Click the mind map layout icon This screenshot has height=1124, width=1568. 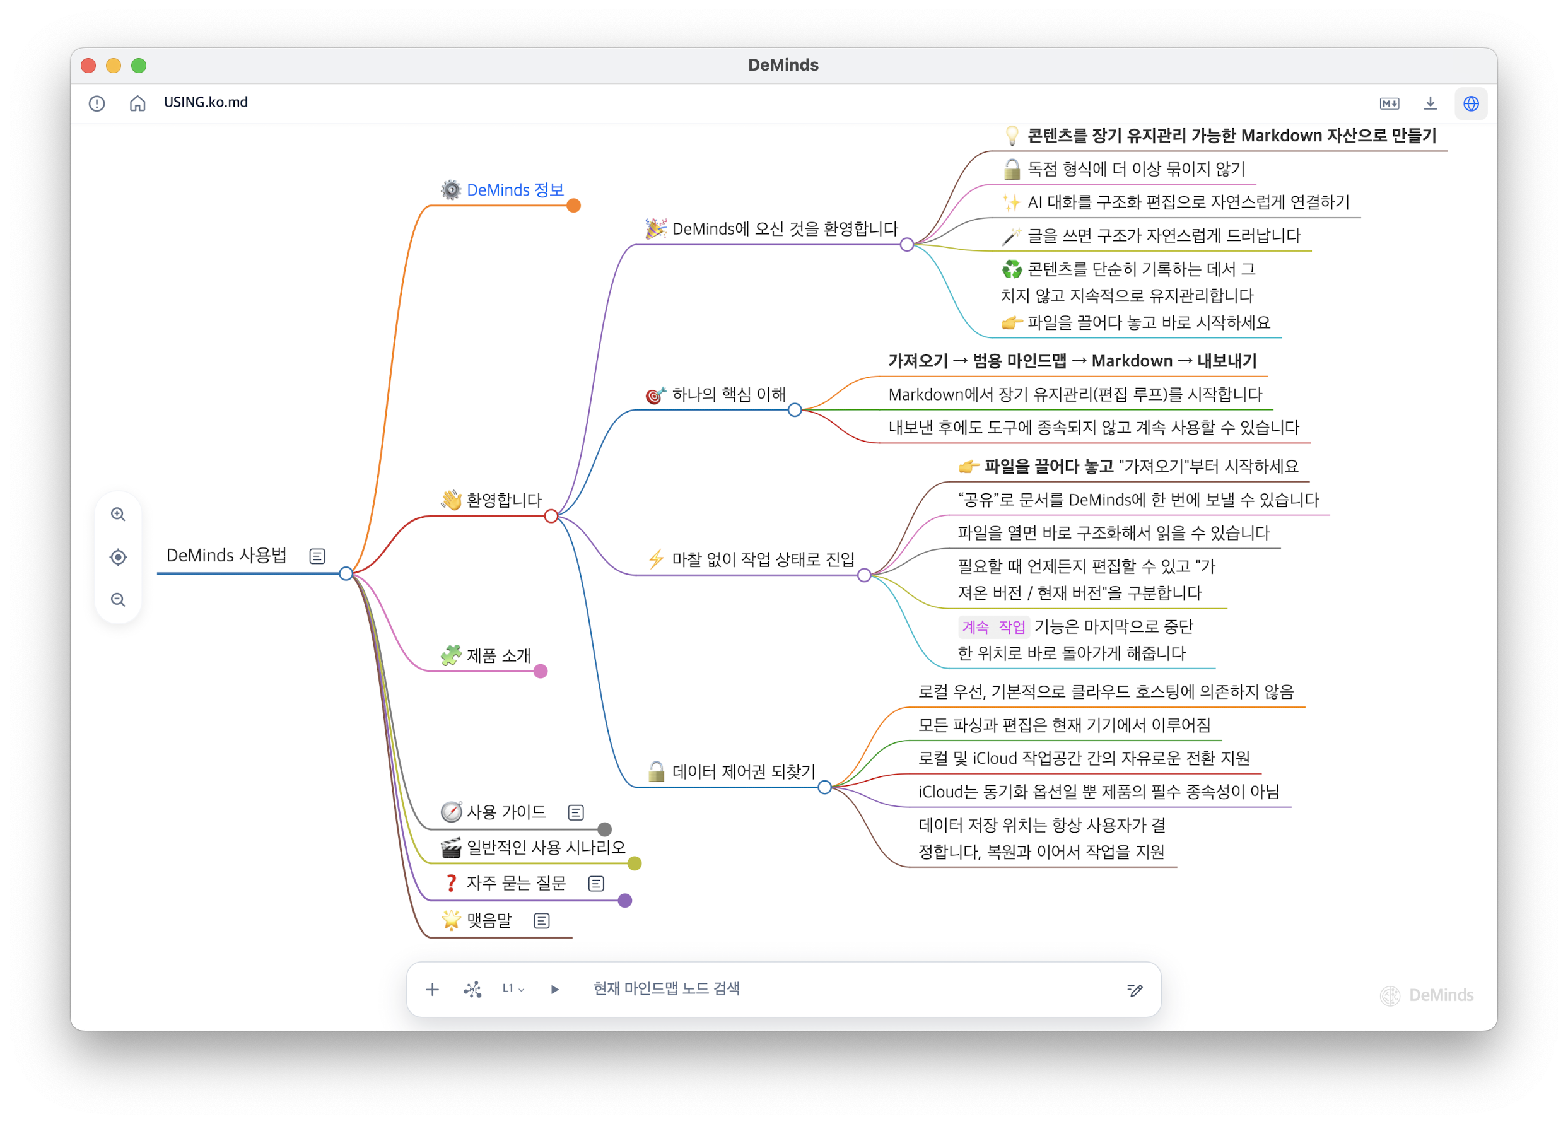coord(473,990)
